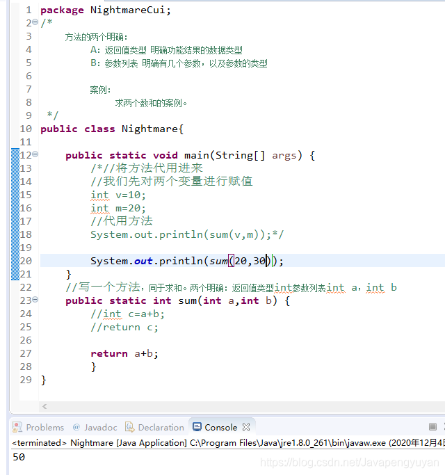Click line number 20 in gutter
445x475 pixels.
tap(26, 261)
